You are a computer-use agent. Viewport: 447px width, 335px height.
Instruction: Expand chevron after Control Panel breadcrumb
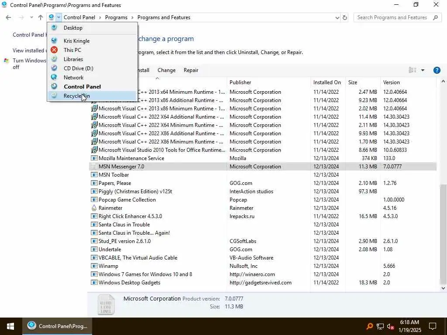click(x=100, y=17)
